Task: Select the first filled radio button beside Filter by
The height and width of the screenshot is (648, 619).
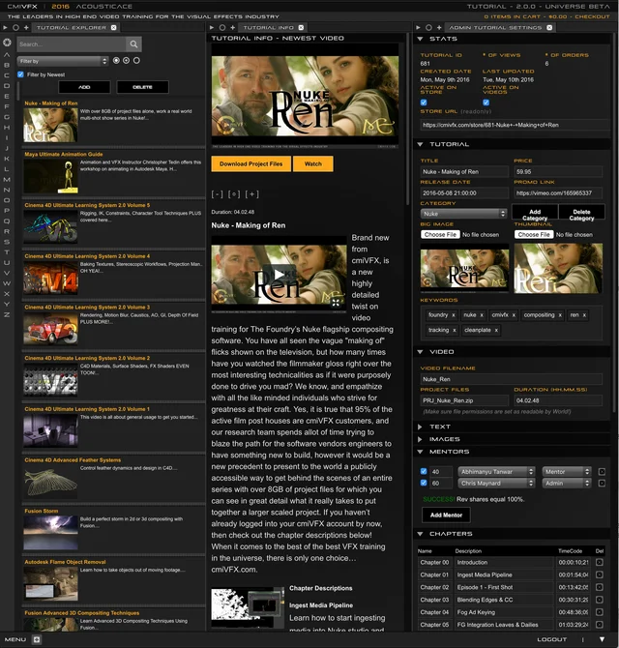Action: point(116,61)
